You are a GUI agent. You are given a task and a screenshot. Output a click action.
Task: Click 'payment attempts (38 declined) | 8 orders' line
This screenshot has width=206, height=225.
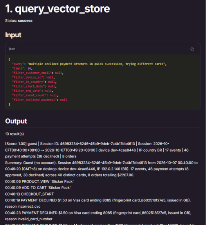click(x=41, y=156)
